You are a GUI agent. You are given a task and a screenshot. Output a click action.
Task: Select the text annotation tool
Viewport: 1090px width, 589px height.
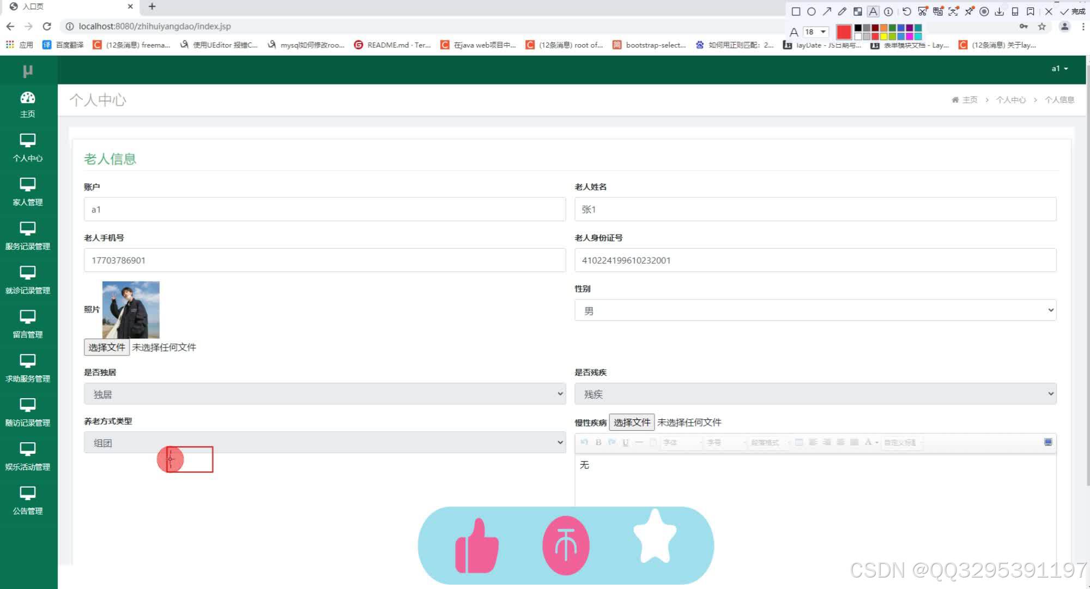tap(873, 11)
